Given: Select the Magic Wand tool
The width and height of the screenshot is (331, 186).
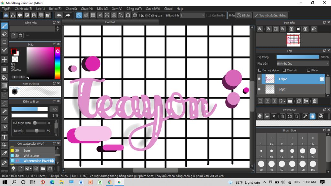Looking at the screenshot, I should point(4,111).
